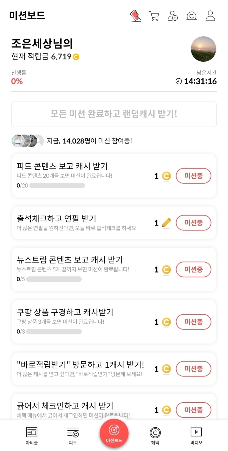Tap the pencil reward icon
Viewport: 228px width, 451px height.
[x=166, y=223]
